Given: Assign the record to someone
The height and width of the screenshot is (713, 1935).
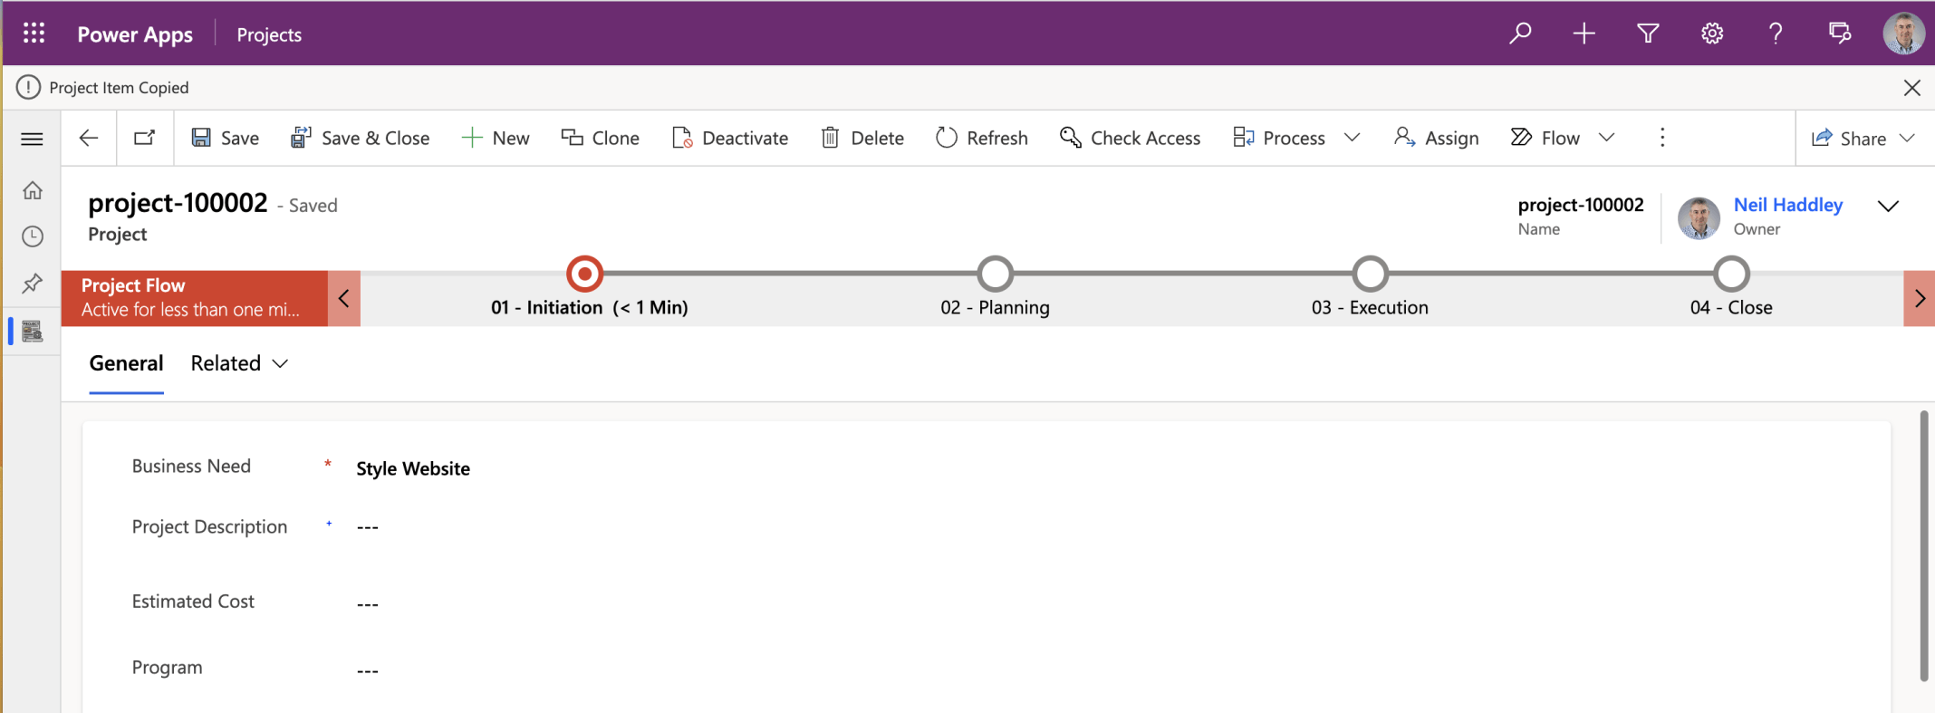Looking at the screenshot, I should point(1437,138).
